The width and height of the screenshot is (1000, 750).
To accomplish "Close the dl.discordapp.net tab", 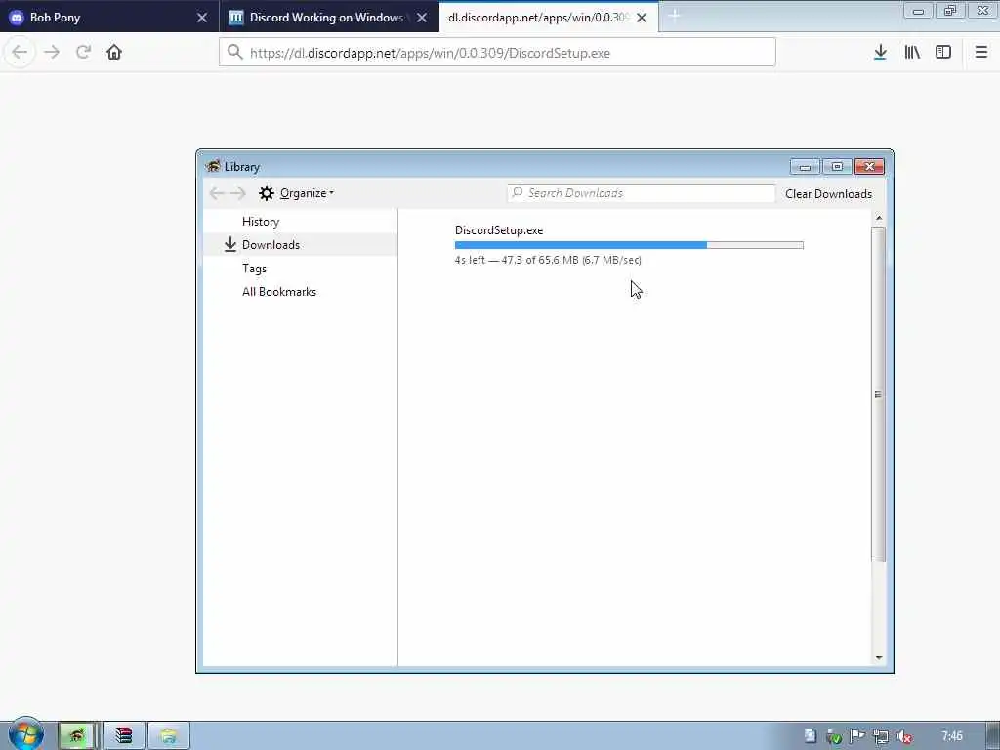I will 642,18.
